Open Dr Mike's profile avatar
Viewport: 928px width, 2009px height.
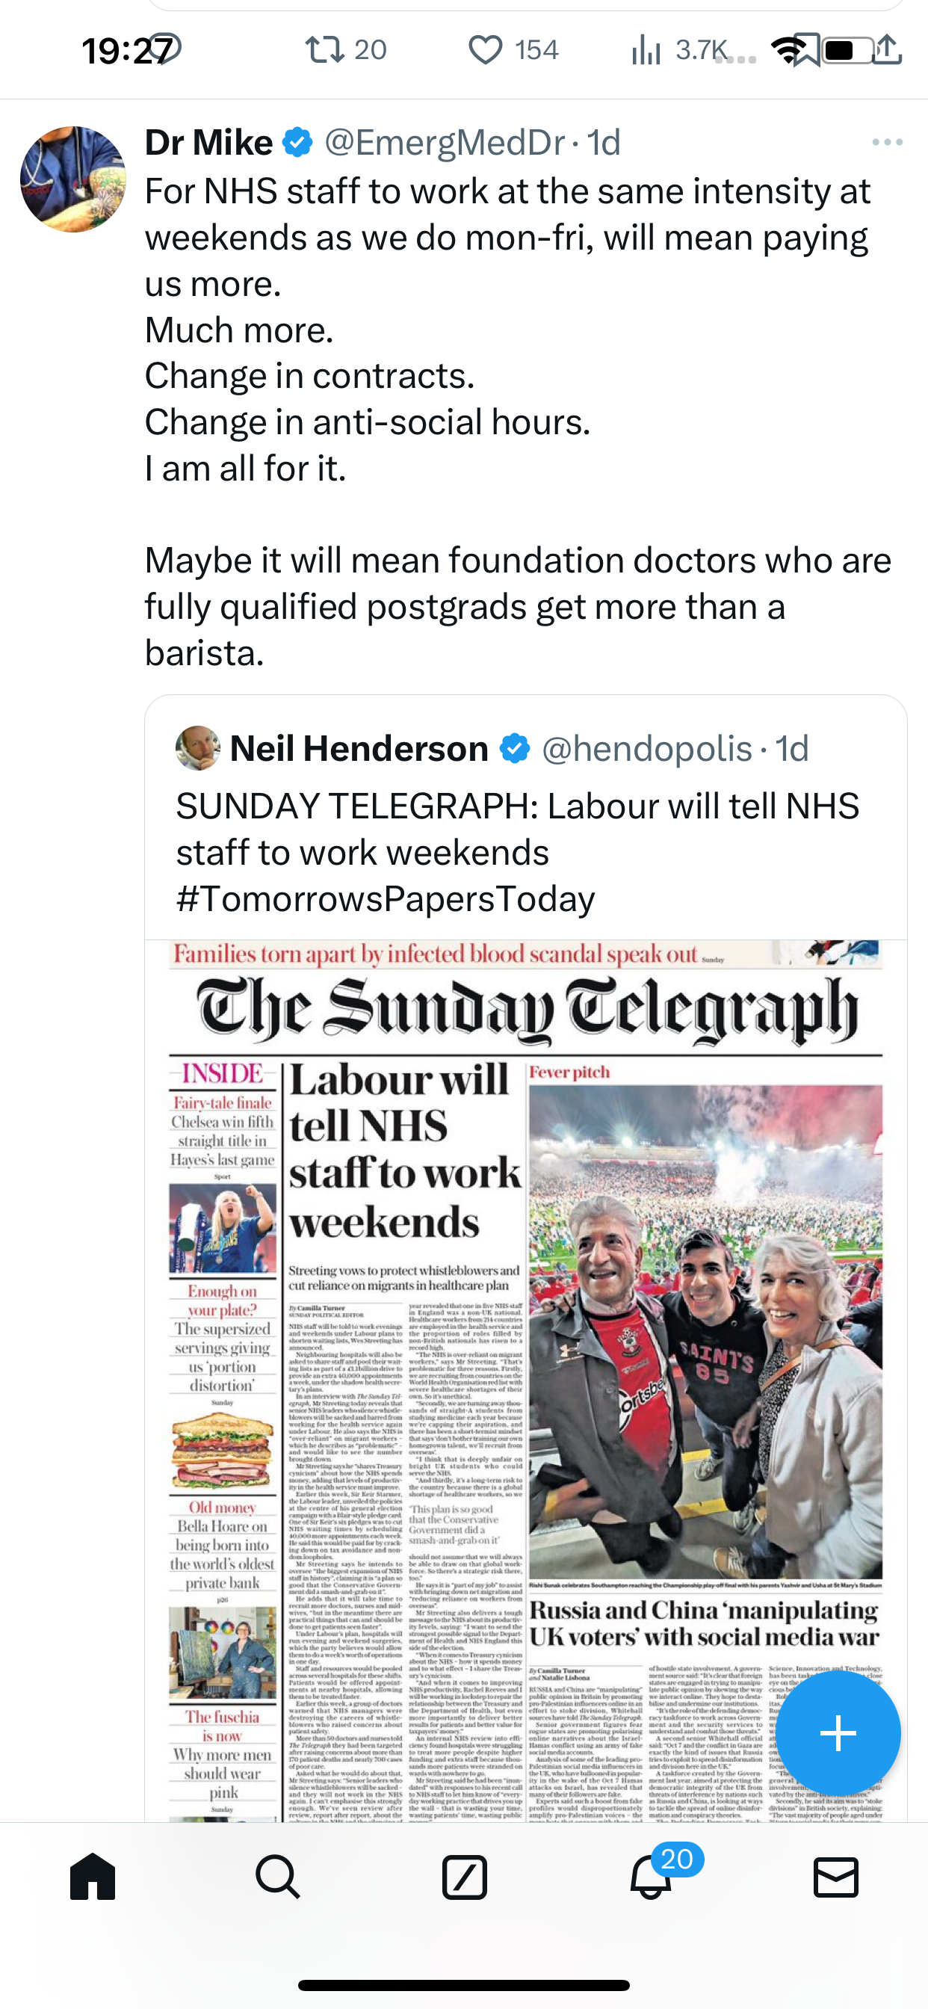pos(72,179)
